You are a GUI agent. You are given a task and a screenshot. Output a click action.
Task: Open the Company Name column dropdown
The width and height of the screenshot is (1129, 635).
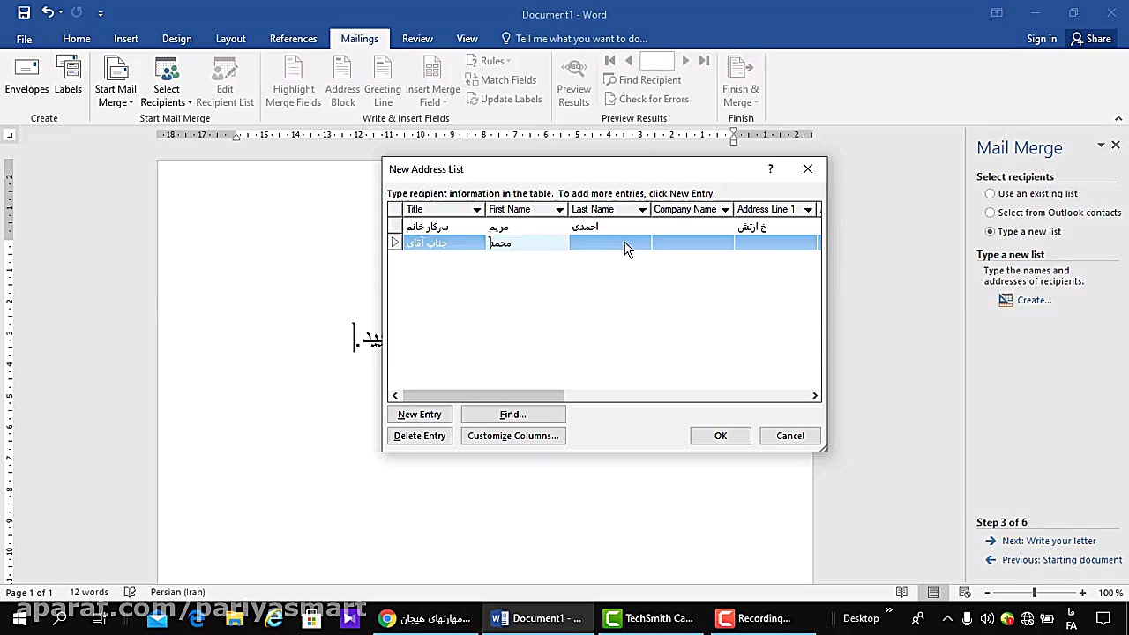point(725,210)
